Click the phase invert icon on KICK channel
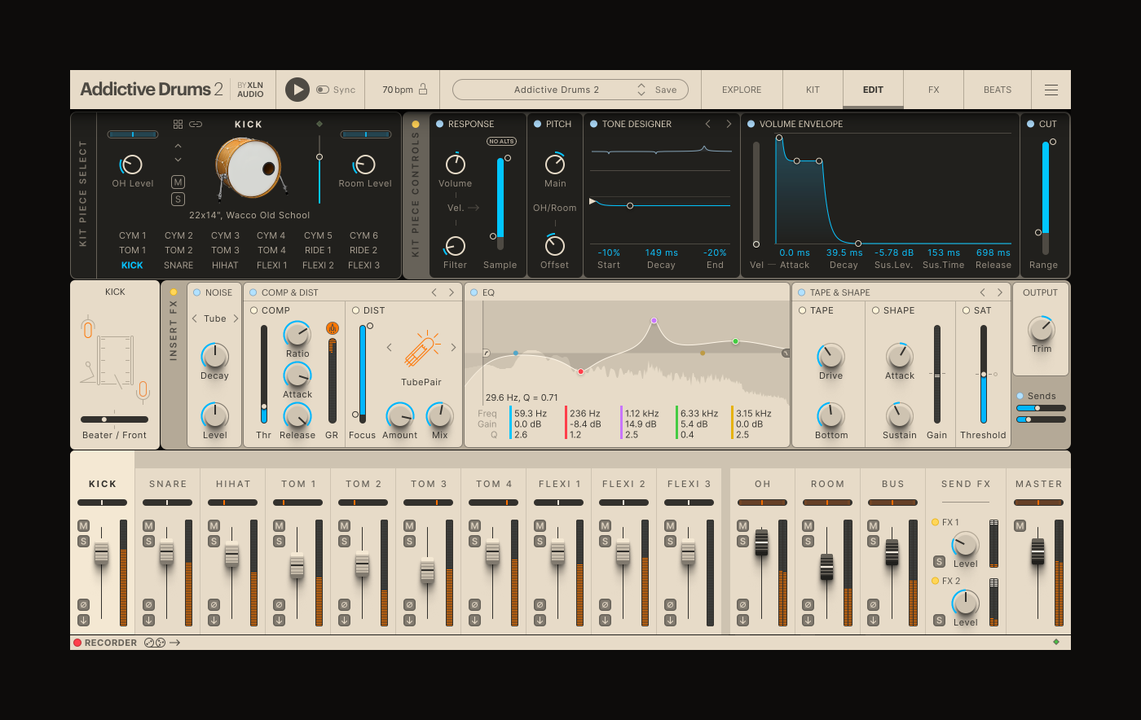Viewport: 1141px width, 720px height. 83,604
